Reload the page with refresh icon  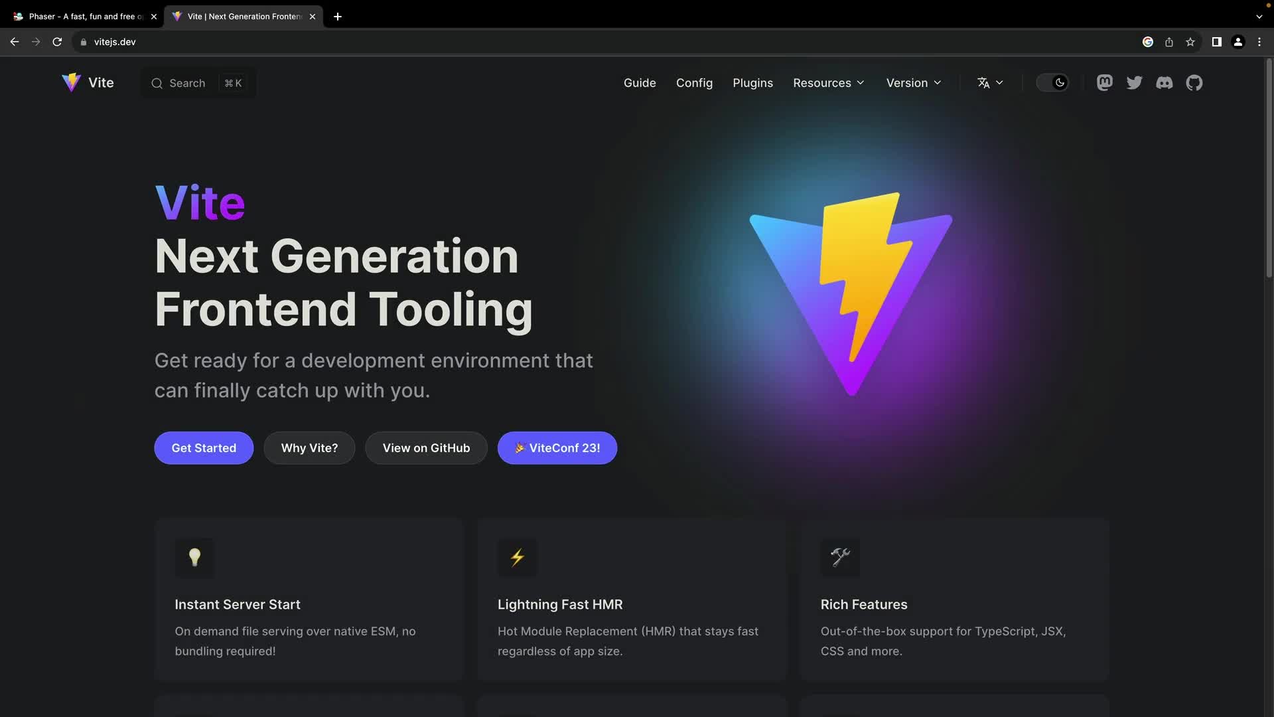[x=57, y=42]
